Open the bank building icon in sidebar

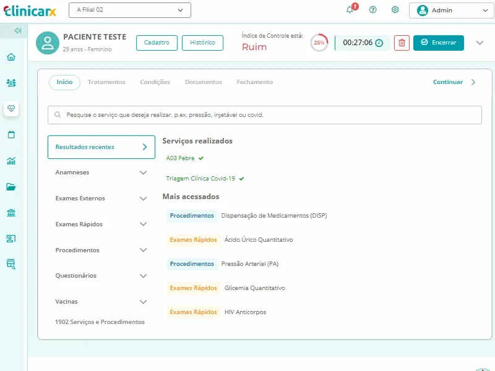pos(11,213)
